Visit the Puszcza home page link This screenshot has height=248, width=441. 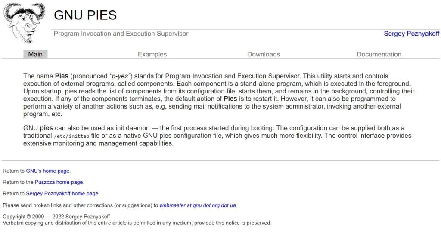(x=59, y=182)
